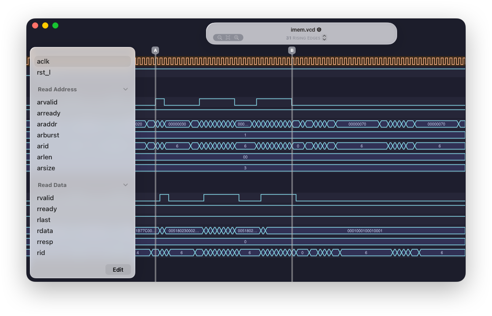Select the rst_l signal
Viewport: 492px width, 316px height.
click(x=83, y=72)
